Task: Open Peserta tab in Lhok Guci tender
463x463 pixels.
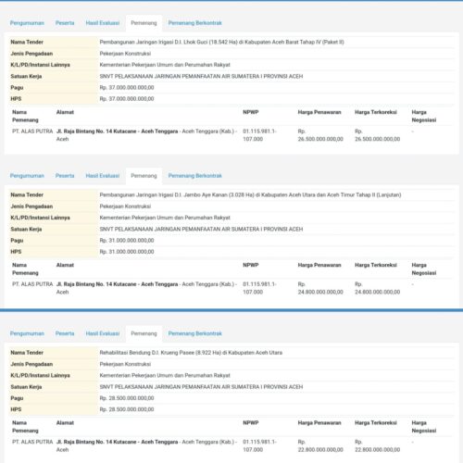Action: point(65,23)
